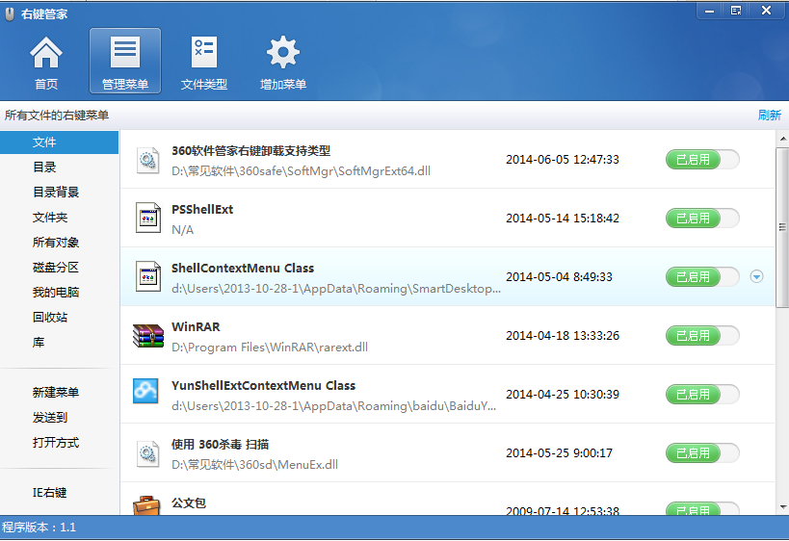Select the 管理菜单 toolbar icon
Viewport: 789px width, 541px height.
click(125, 62)
